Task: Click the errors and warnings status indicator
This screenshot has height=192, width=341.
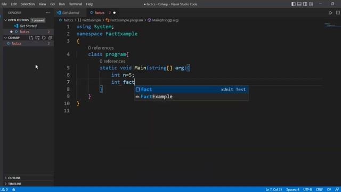Action: (4, 189)
